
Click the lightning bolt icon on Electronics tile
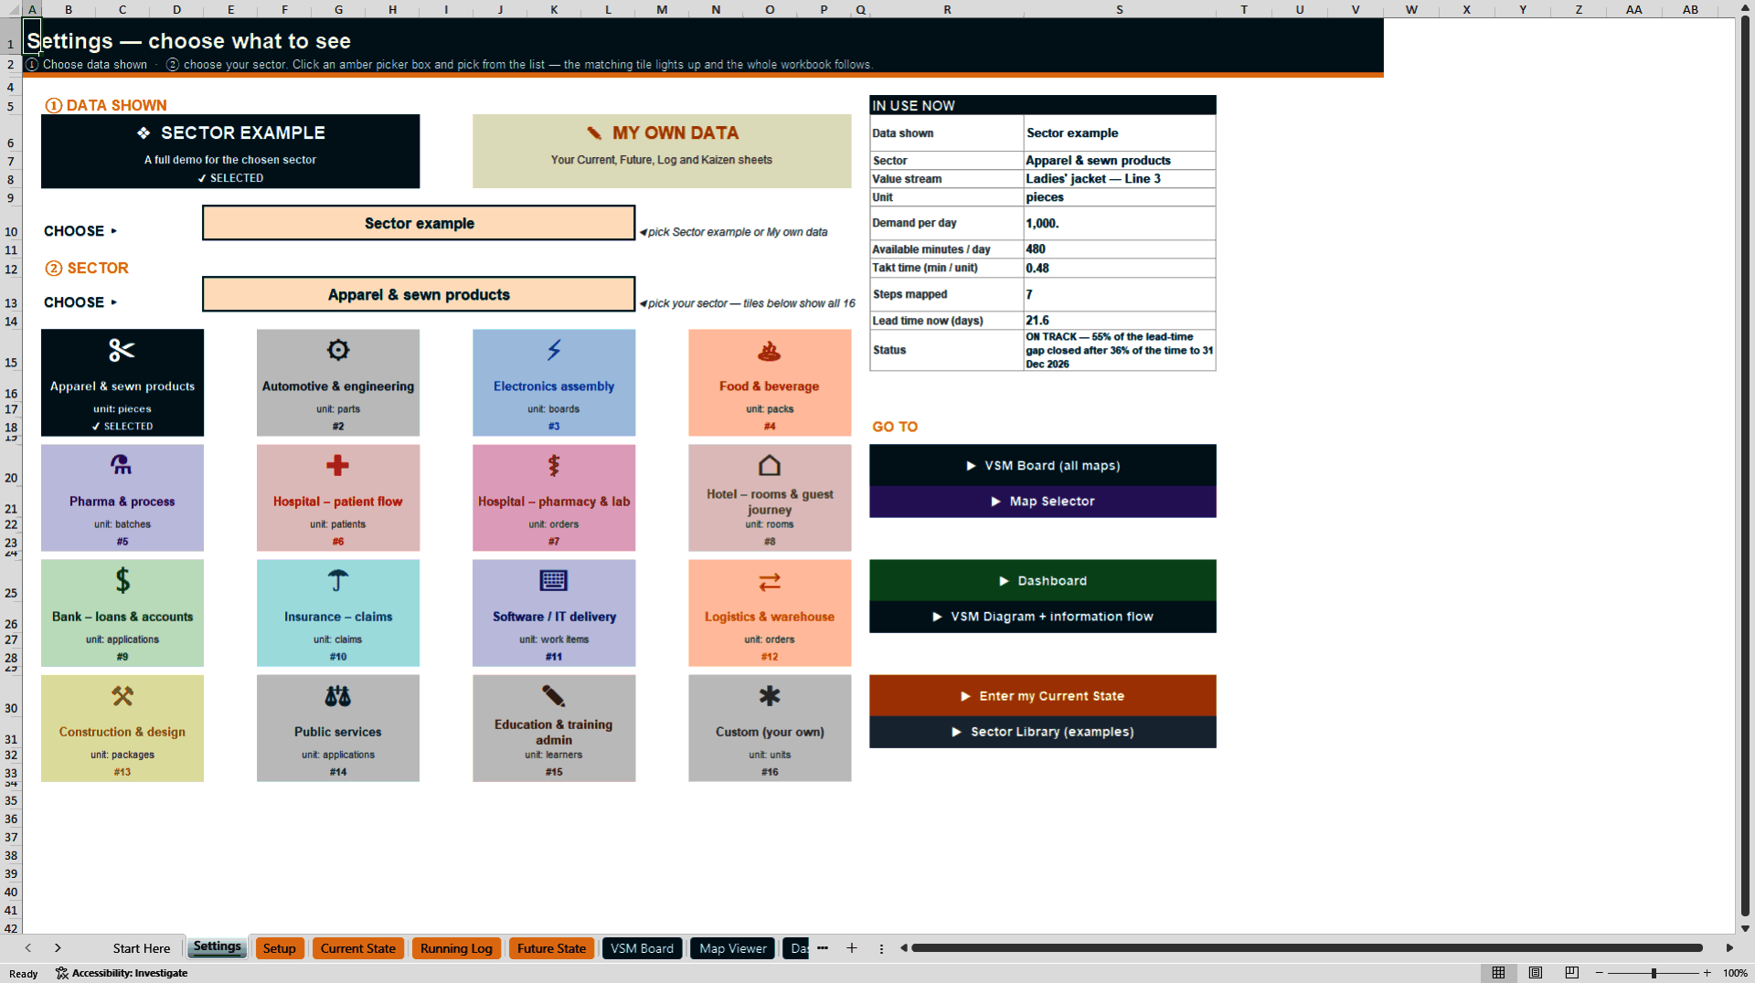[554, 350]
